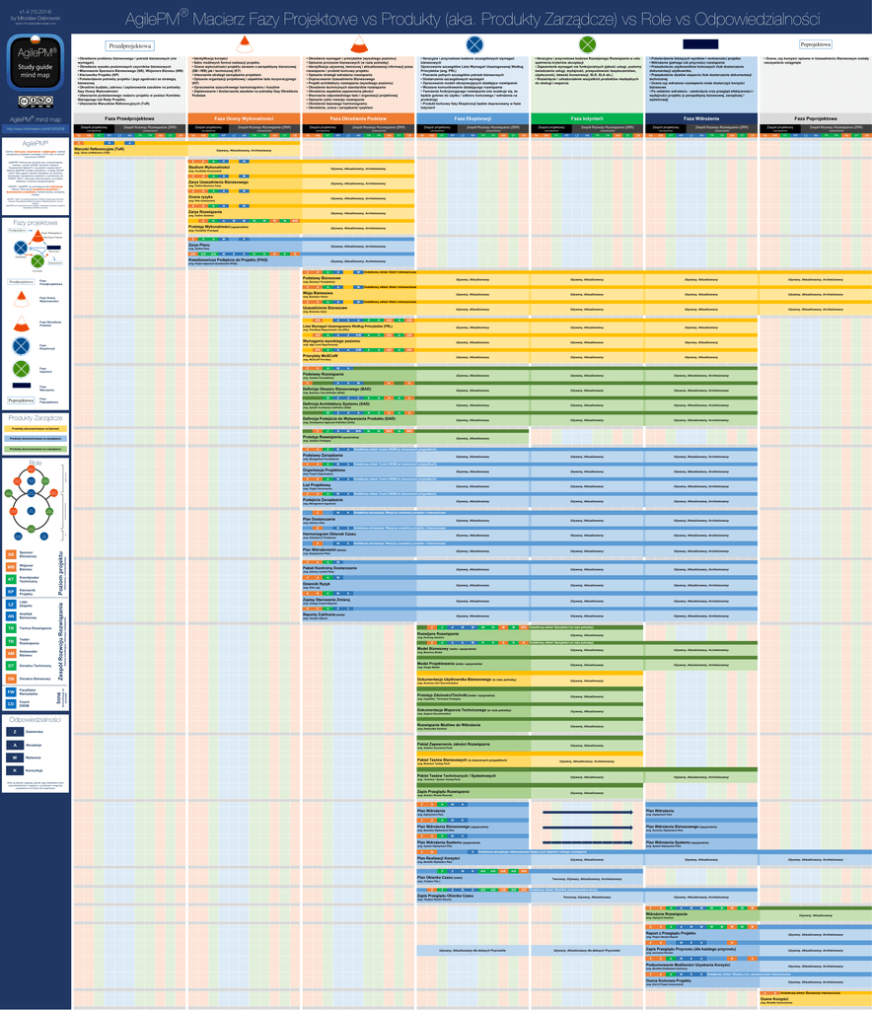Click the dark navy Faza Wdrażania rectangle in the top header
The image size is (872, 1010).
(x=700, y=44)
